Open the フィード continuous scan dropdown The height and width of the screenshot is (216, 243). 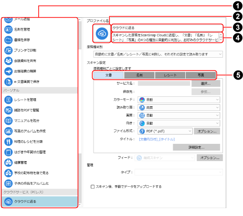click(165, 158)
